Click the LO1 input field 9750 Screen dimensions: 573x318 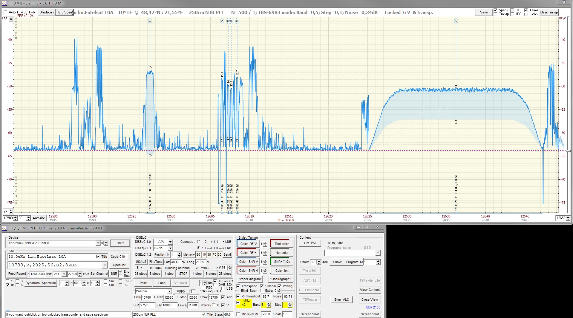click(x=147, y=305)
